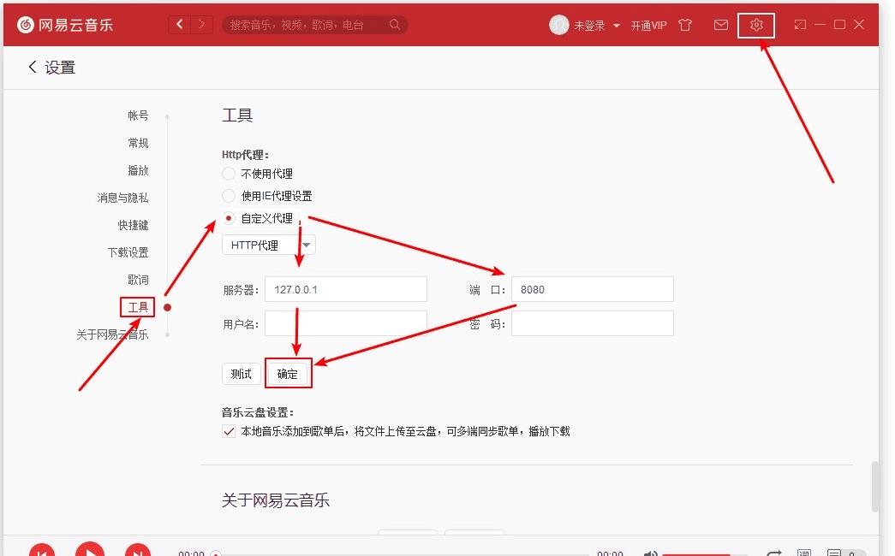Click 开通VIP link

point(648,26)
